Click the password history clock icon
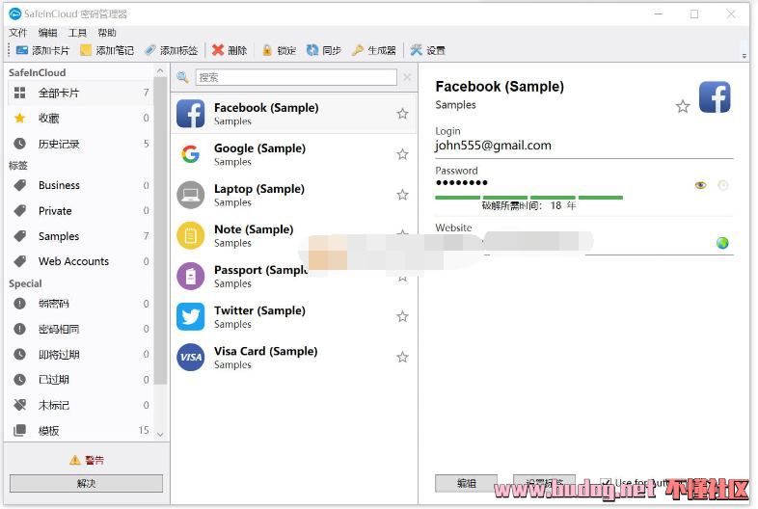 [722, 185]
